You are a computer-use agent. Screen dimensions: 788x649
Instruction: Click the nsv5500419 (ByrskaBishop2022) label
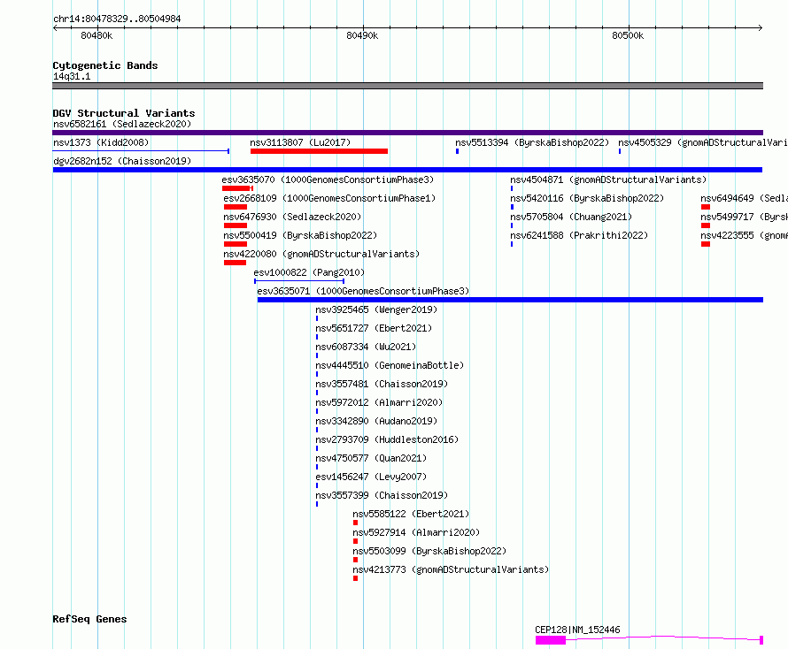coord(300,235)
